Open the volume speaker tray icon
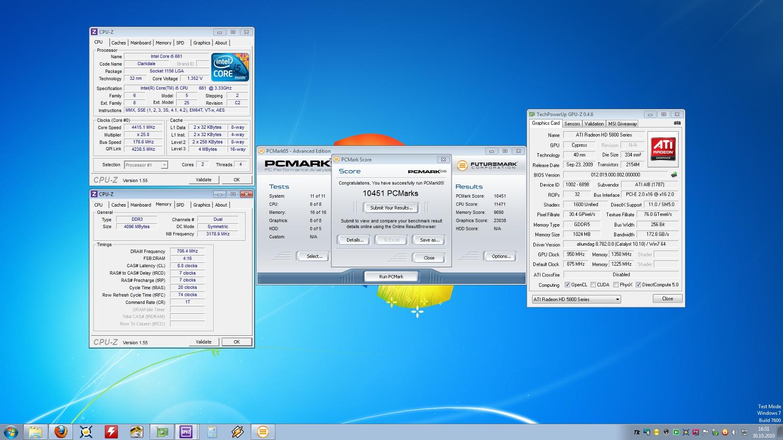Image resolution: width=783 pixels, height=440 pixels. pyautogui.click(x=735, y=432)
